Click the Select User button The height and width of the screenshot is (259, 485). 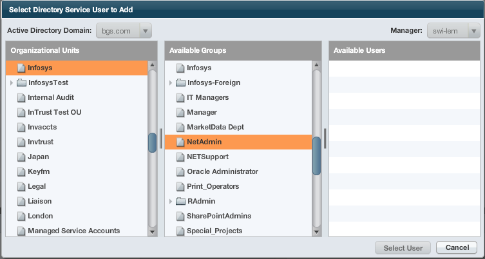[403, 248]
